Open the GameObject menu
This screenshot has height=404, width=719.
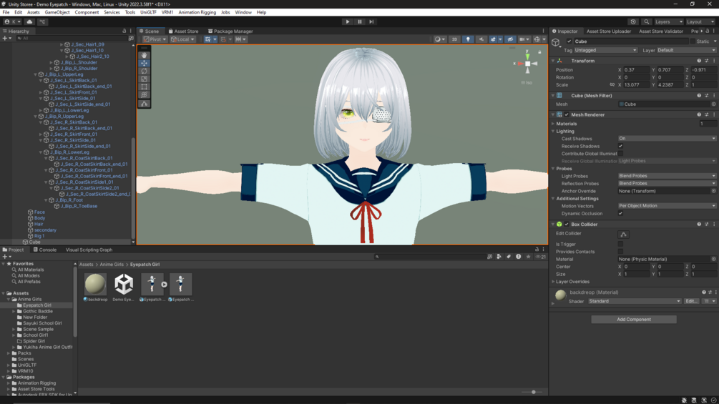(57, 12)
